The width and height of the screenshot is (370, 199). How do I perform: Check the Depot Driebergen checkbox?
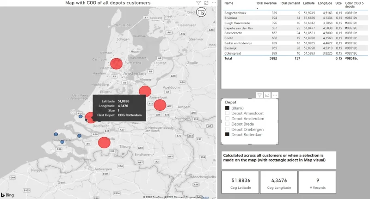(227, 129)
